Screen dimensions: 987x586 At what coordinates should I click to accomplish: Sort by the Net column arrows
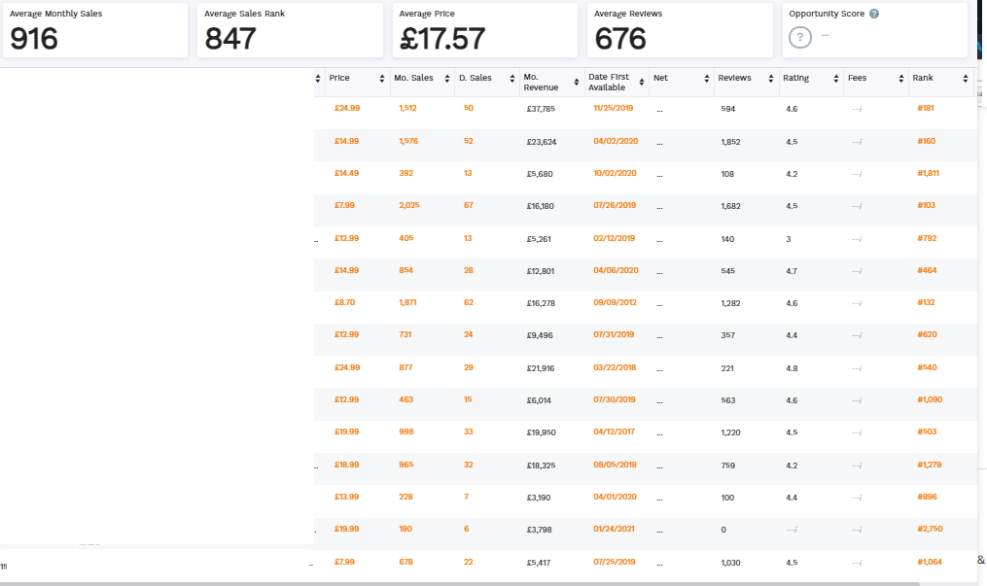point(707,79)
